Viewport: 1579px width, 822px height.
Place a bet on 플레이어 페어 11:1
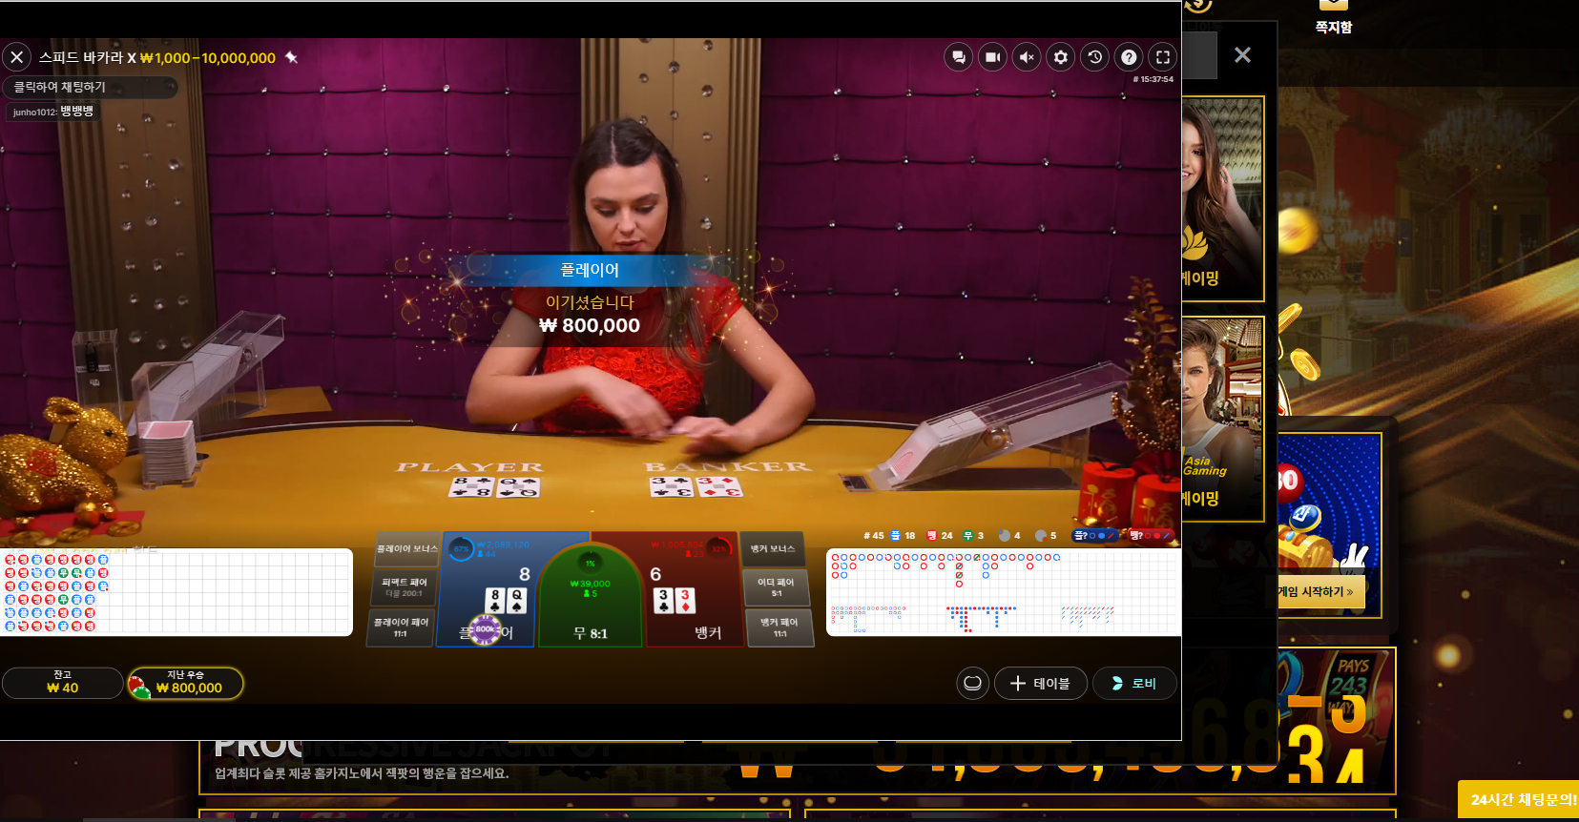401,627
